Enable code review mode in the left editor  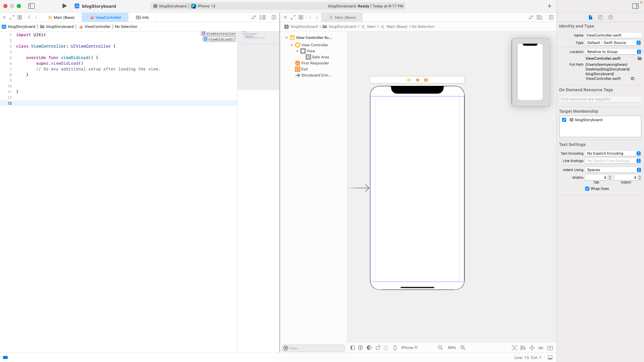[x=254, y=17]
